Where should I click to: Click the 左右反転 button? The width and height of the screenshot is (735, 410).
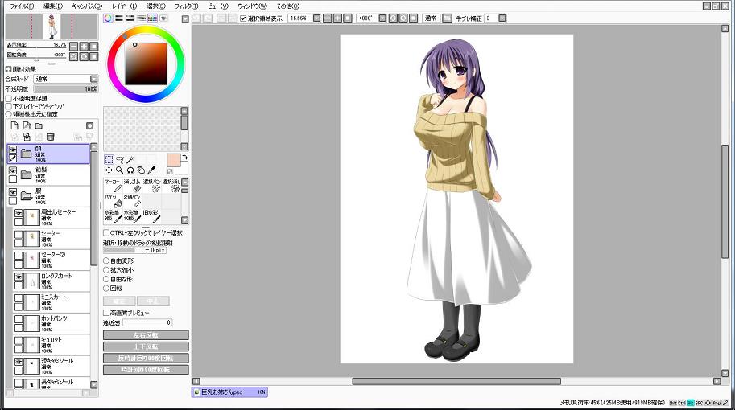[x=146, y=334]
